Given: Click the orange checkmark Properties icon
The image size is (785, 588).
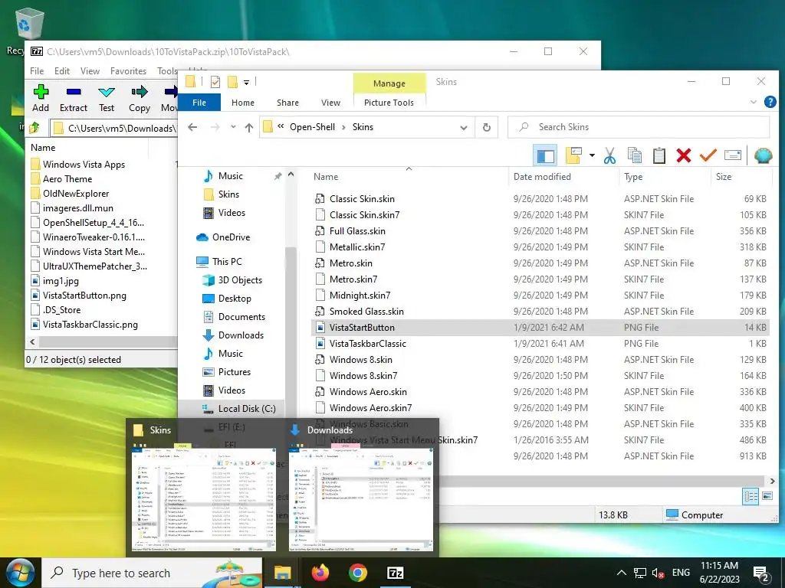Looking at the screenshot, I should coord(708,156).
